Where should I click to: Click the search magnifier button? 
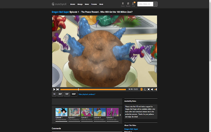point(155,4)
